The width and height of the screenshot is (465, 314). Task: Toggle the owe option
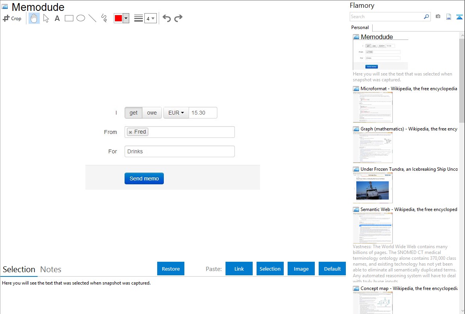click(152, 113)
